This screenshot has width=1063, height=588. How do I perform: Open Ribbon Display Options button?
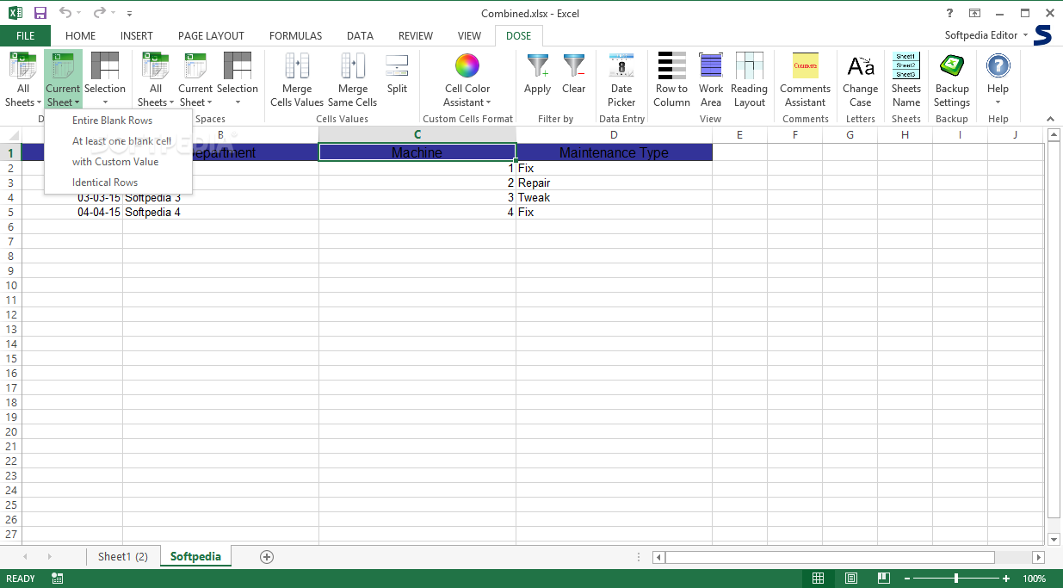[x=974, y=13]
